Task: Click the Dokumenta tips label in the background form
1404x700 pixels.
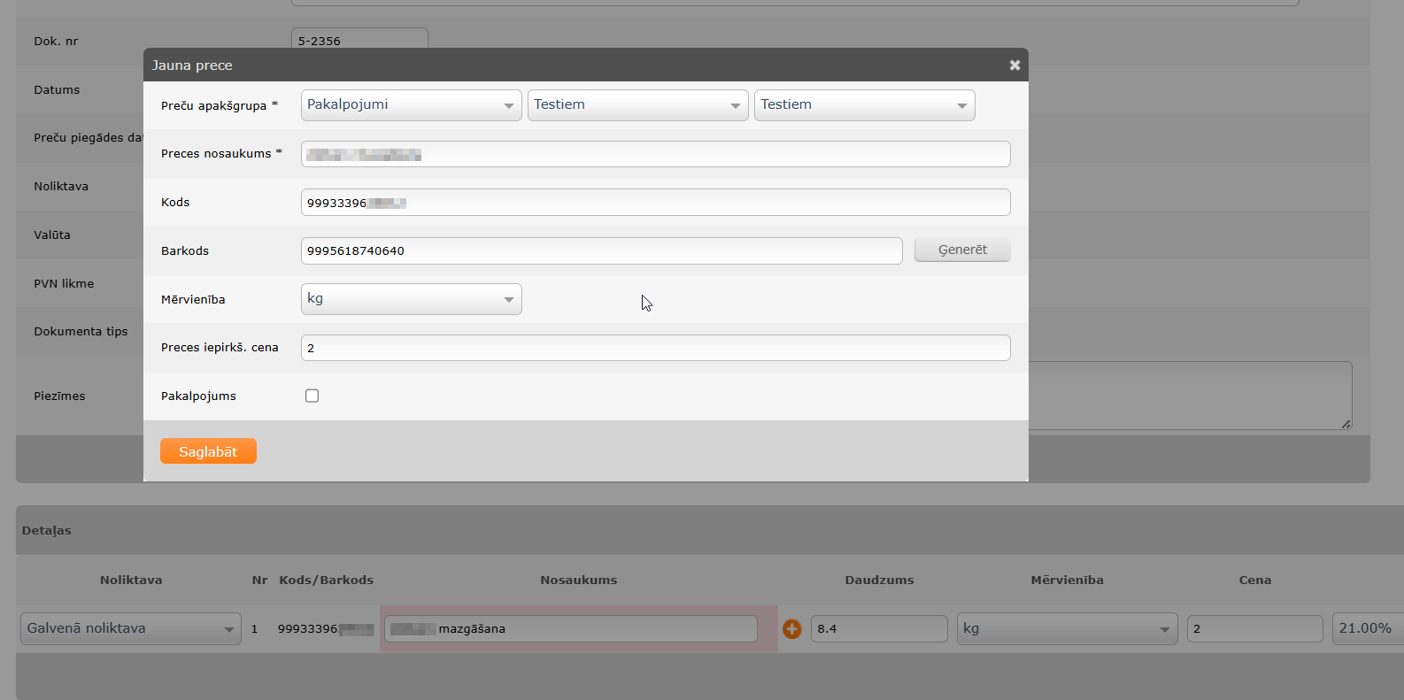Action: coord(81,332)
